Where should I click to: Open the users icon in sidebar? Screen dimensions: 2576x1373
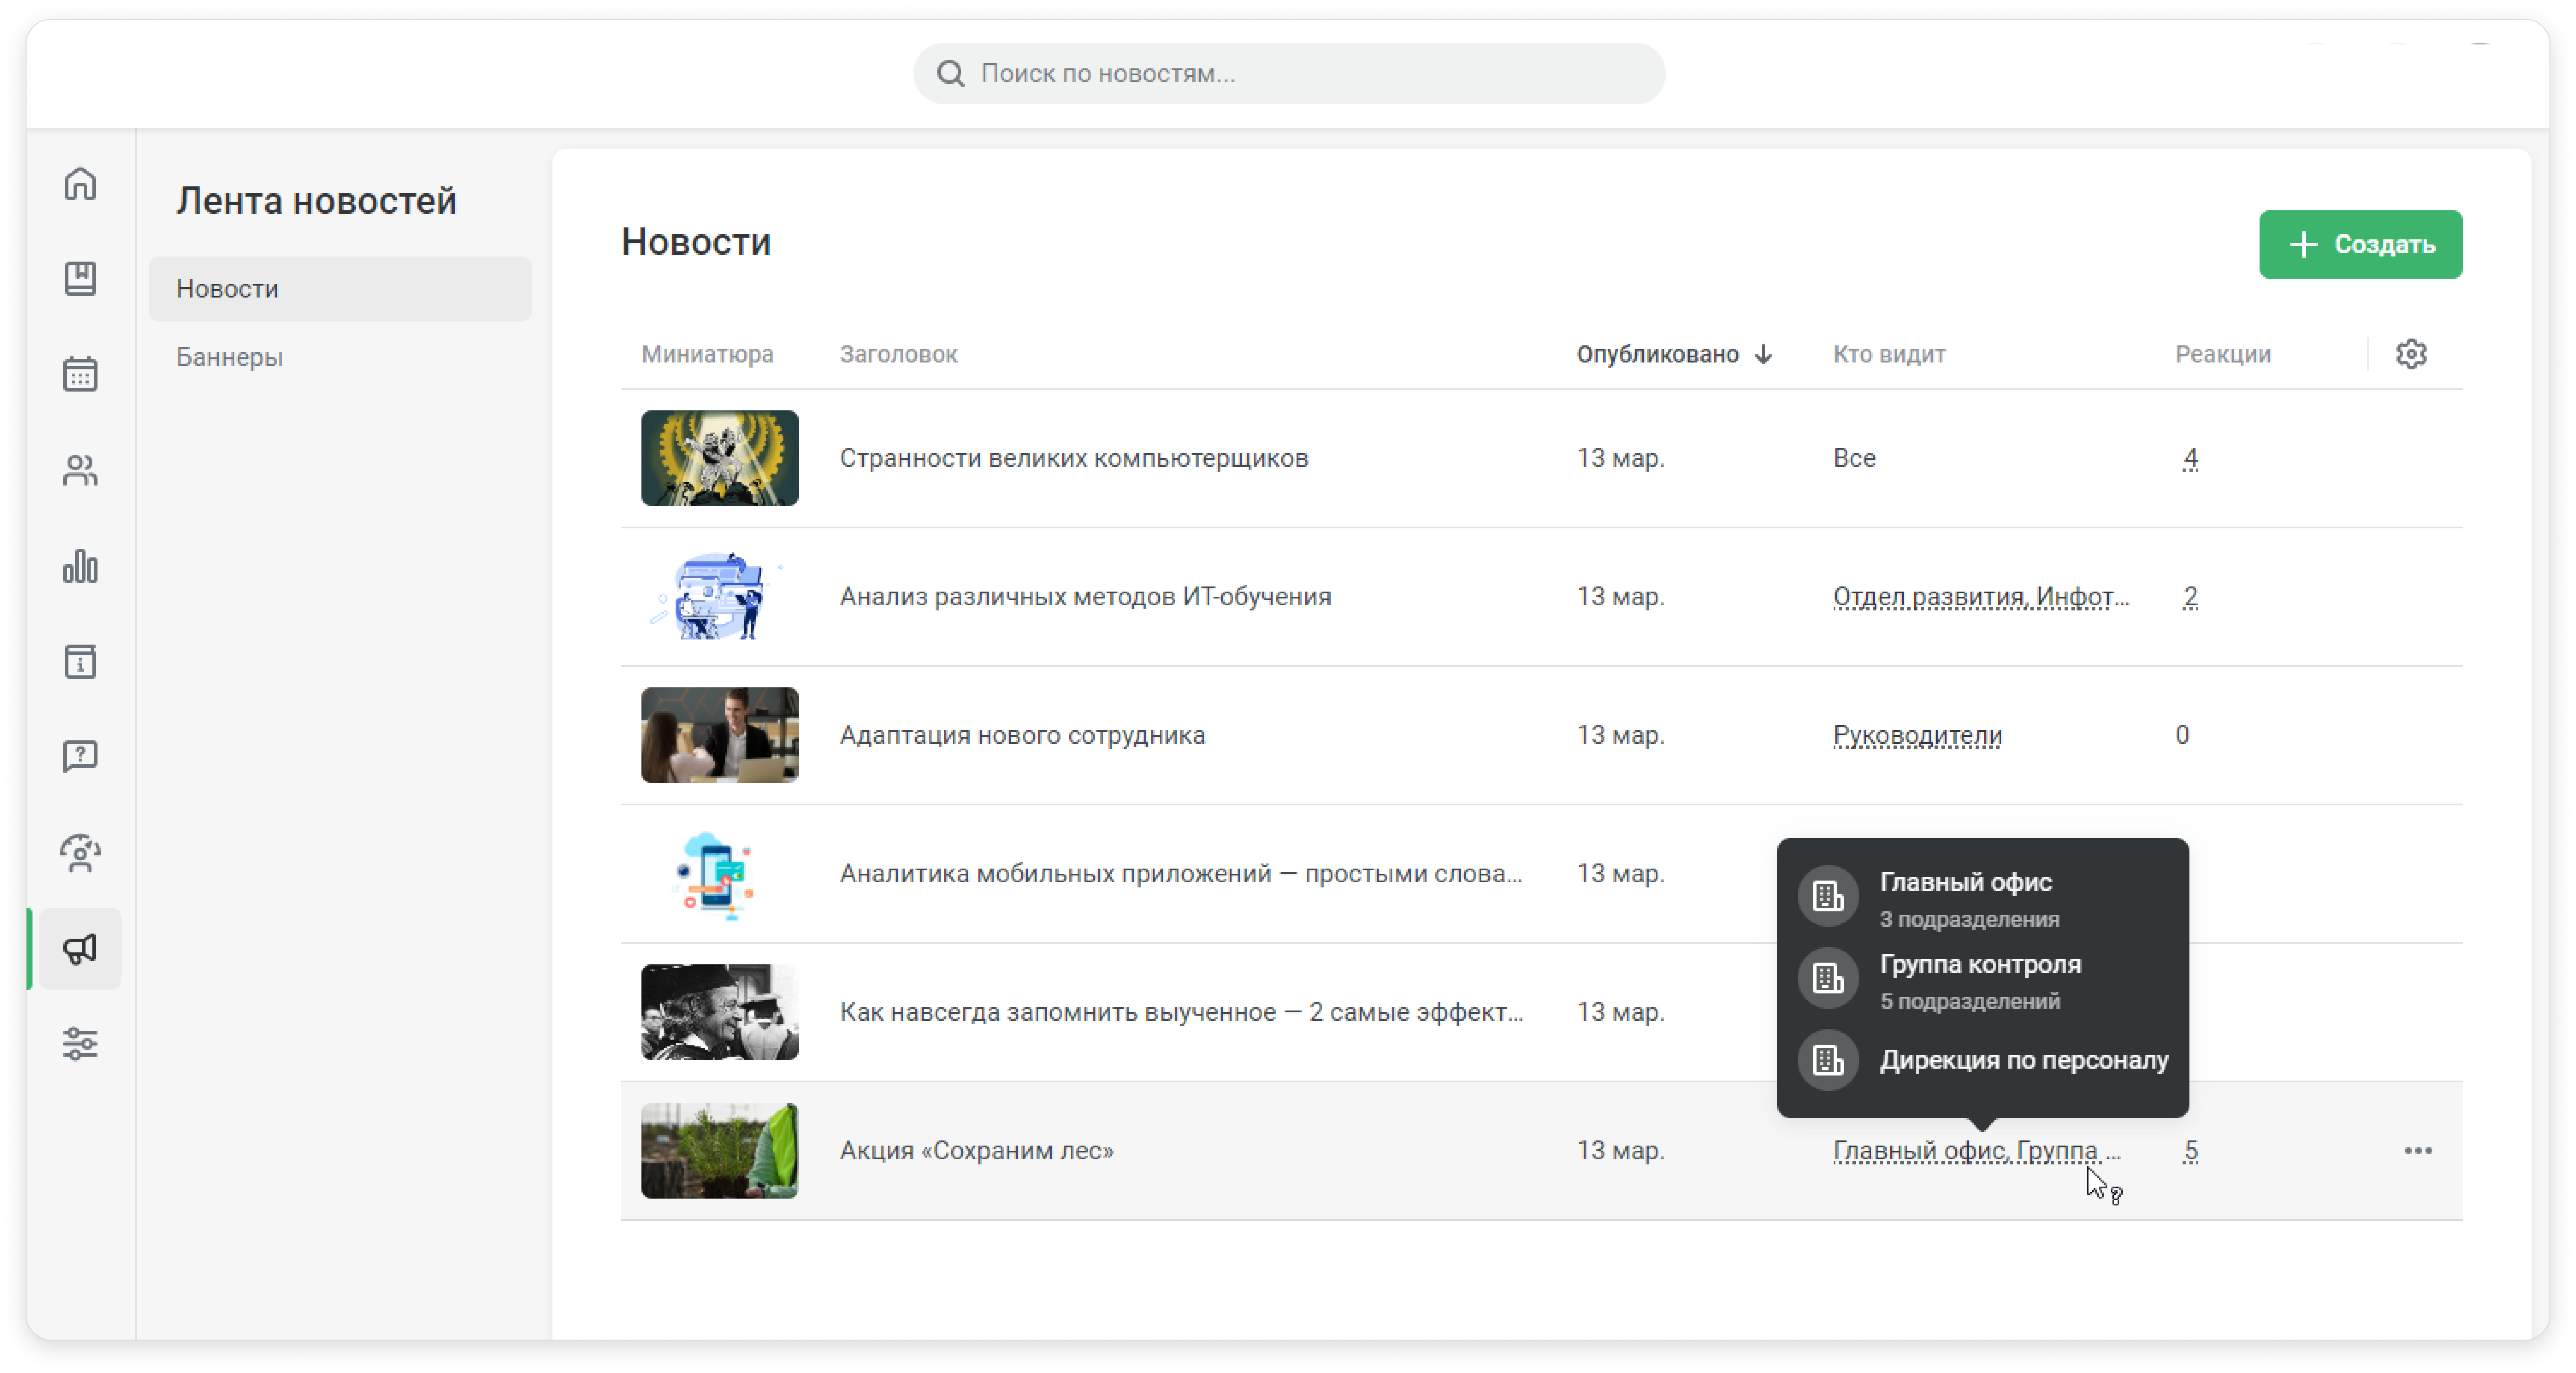(x=80, y=470)
